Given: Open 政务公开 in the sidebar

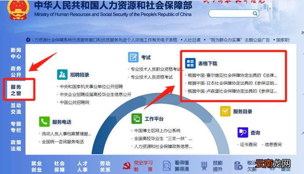Looking at the screenshot, I should (16, 72).
